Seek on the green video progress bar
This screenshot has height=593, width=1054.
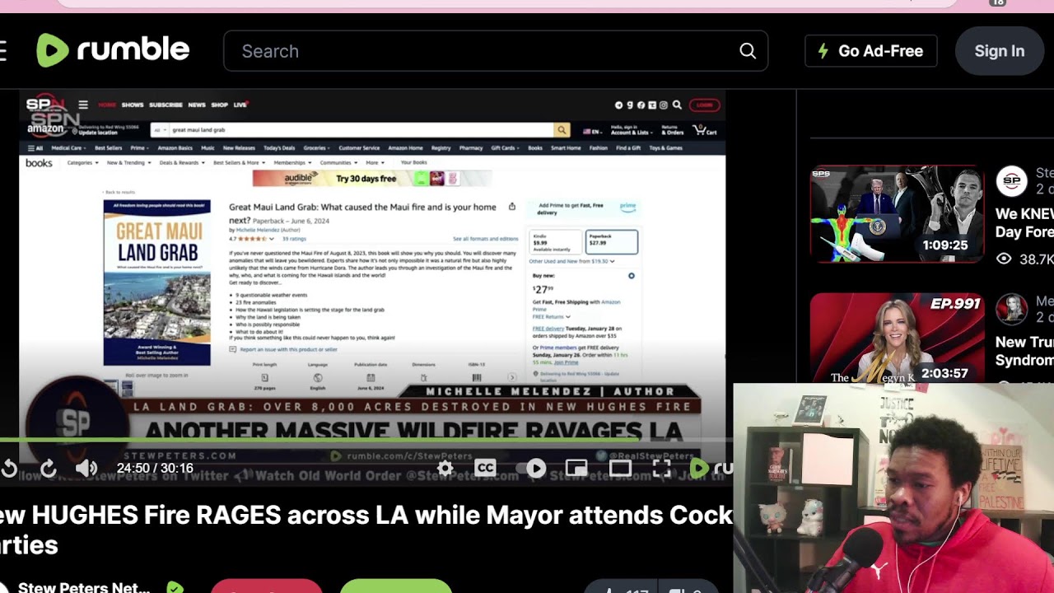click(x=366, y=441)
